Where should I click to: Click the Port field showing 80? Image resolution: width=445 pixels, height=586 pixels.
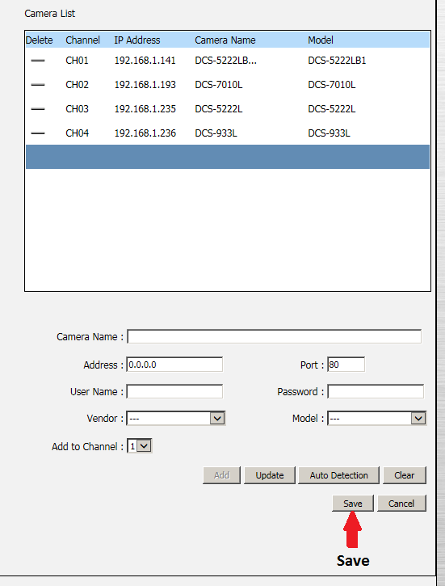[346, 365]
